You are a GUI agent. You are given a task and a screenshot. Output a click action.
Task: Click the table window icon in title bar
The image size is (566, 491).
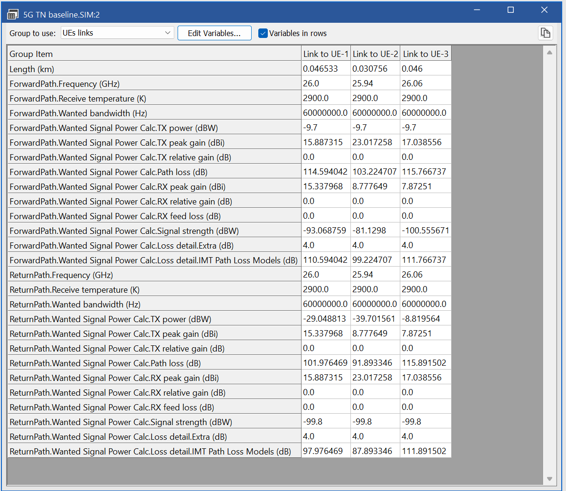[x=13, y=15]
